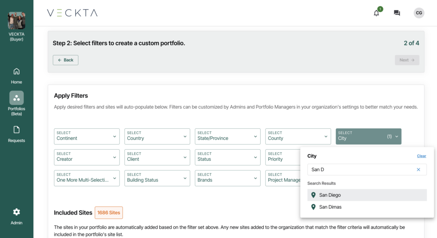The width and height of the screenshot is (437, 238).
Task: Open the Building Status dropdown
Action: click(157, 178)
